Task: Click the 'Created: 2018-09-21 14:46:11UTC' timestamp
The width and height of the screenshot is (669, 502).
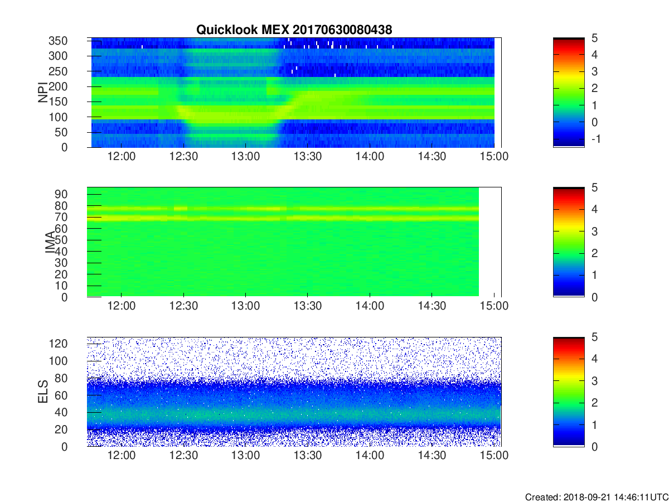Action: (596, 496)
